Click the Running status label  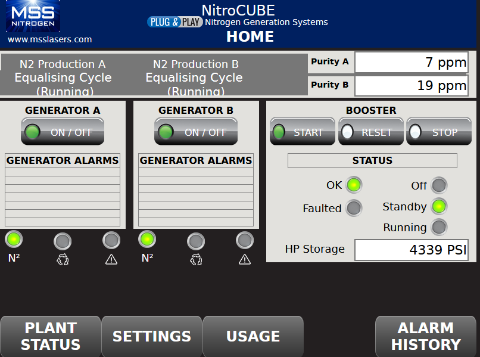405,228
